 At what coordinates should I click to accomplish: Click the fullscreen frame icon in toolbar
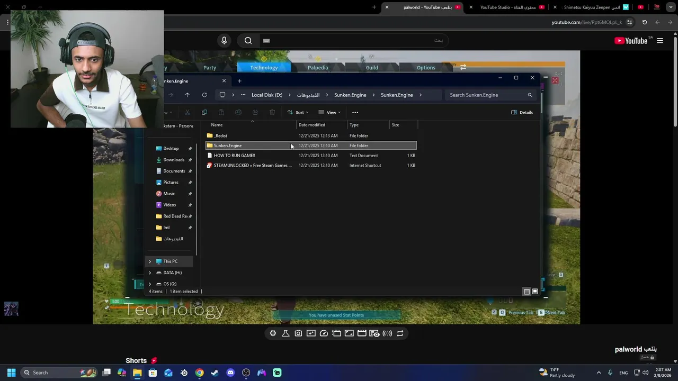click(x=349, y=333)
